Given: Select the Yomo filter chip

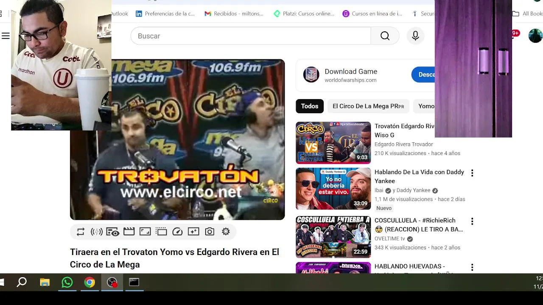Looking at the screenshot, I should pos(425,106).
